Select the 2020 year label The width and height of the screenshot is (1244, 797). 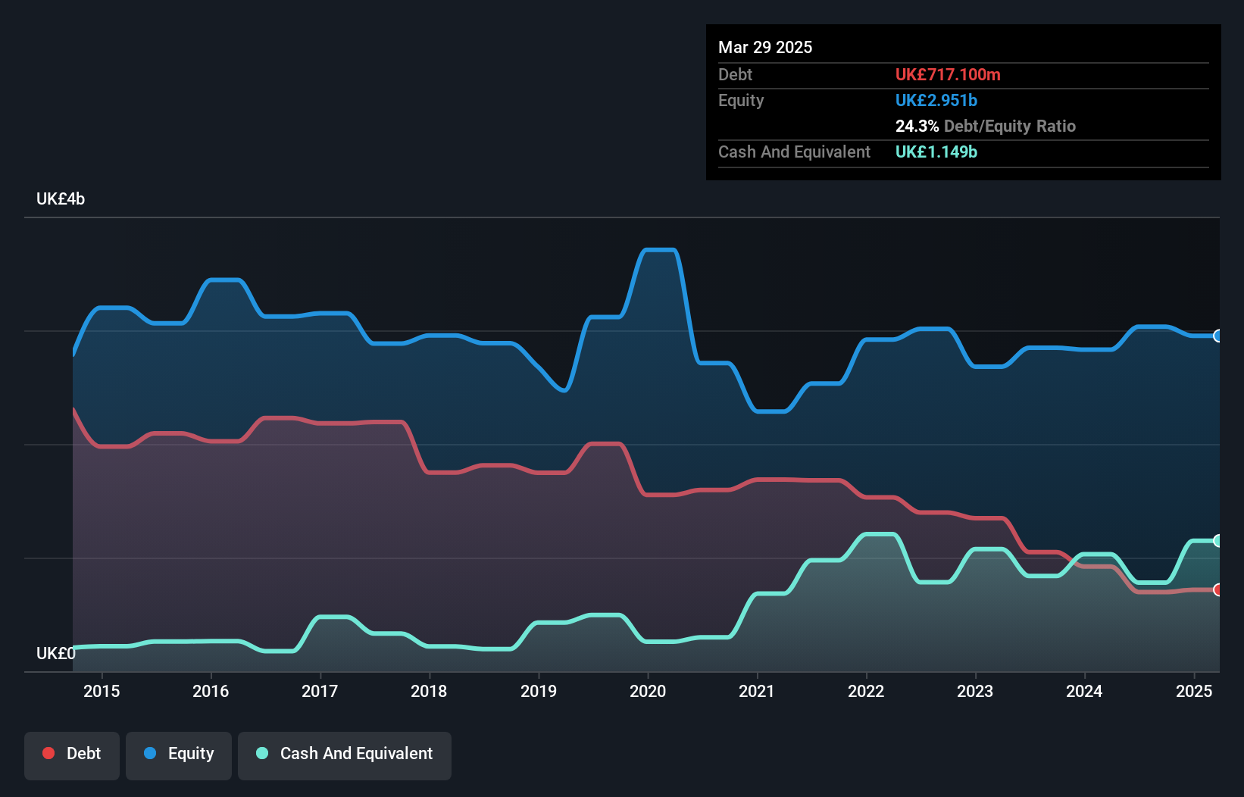coord(649,691)
